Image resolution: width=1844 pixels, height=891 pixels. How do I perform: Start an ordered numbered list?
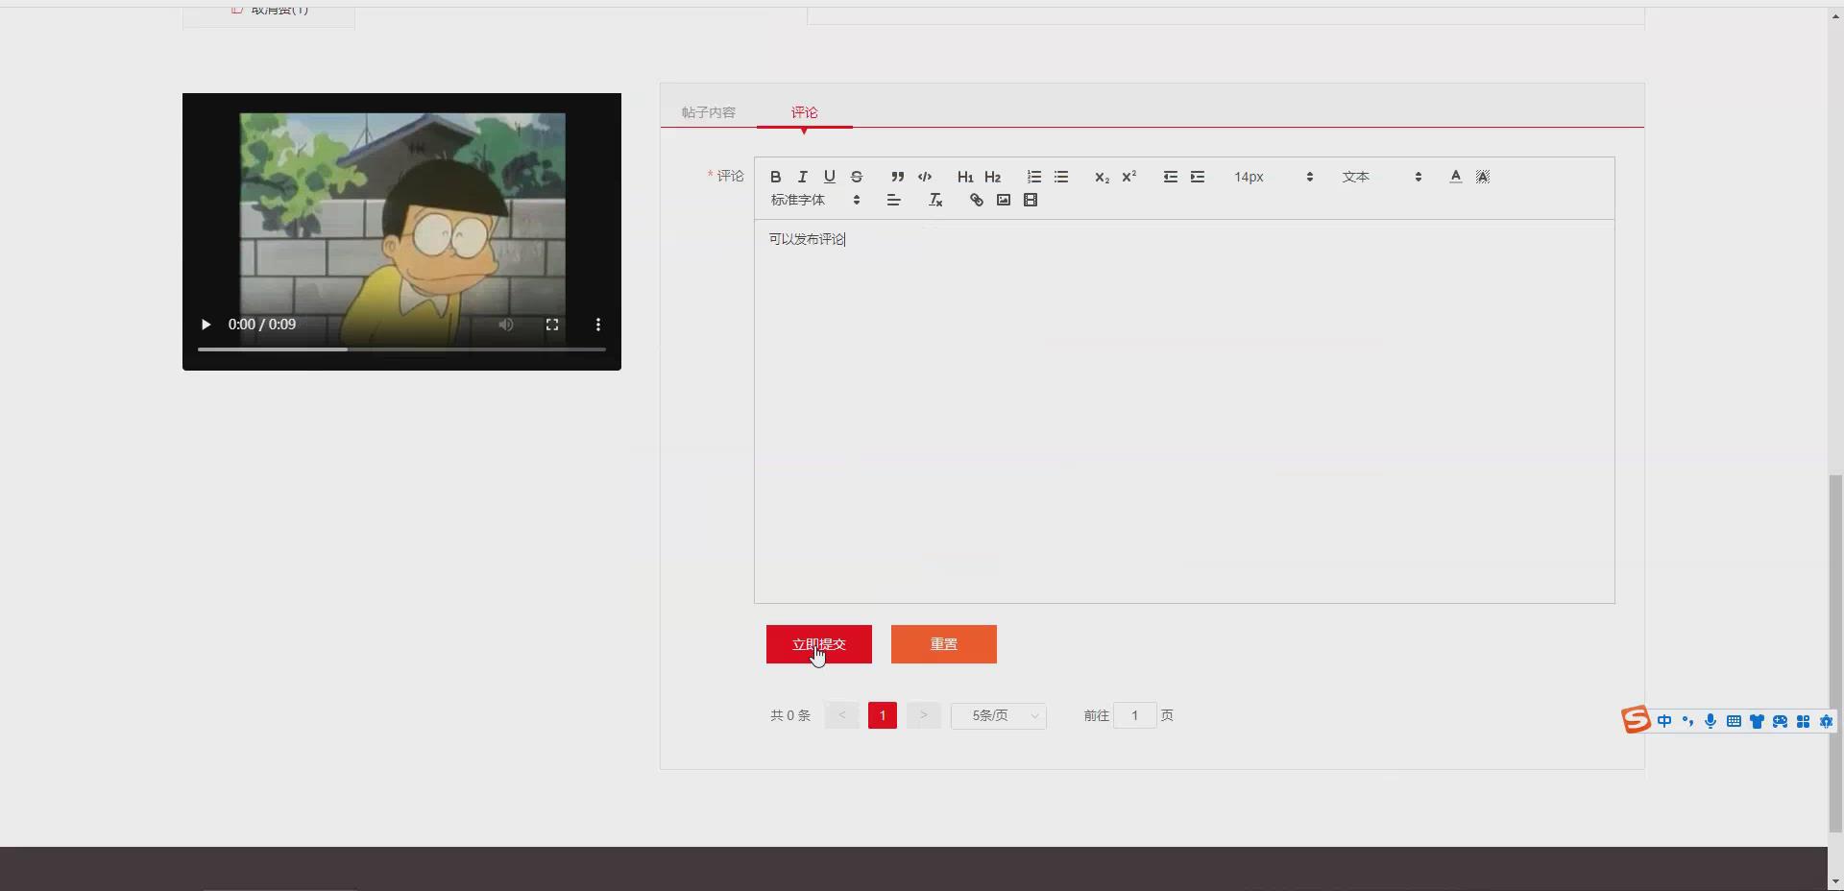1034,177
